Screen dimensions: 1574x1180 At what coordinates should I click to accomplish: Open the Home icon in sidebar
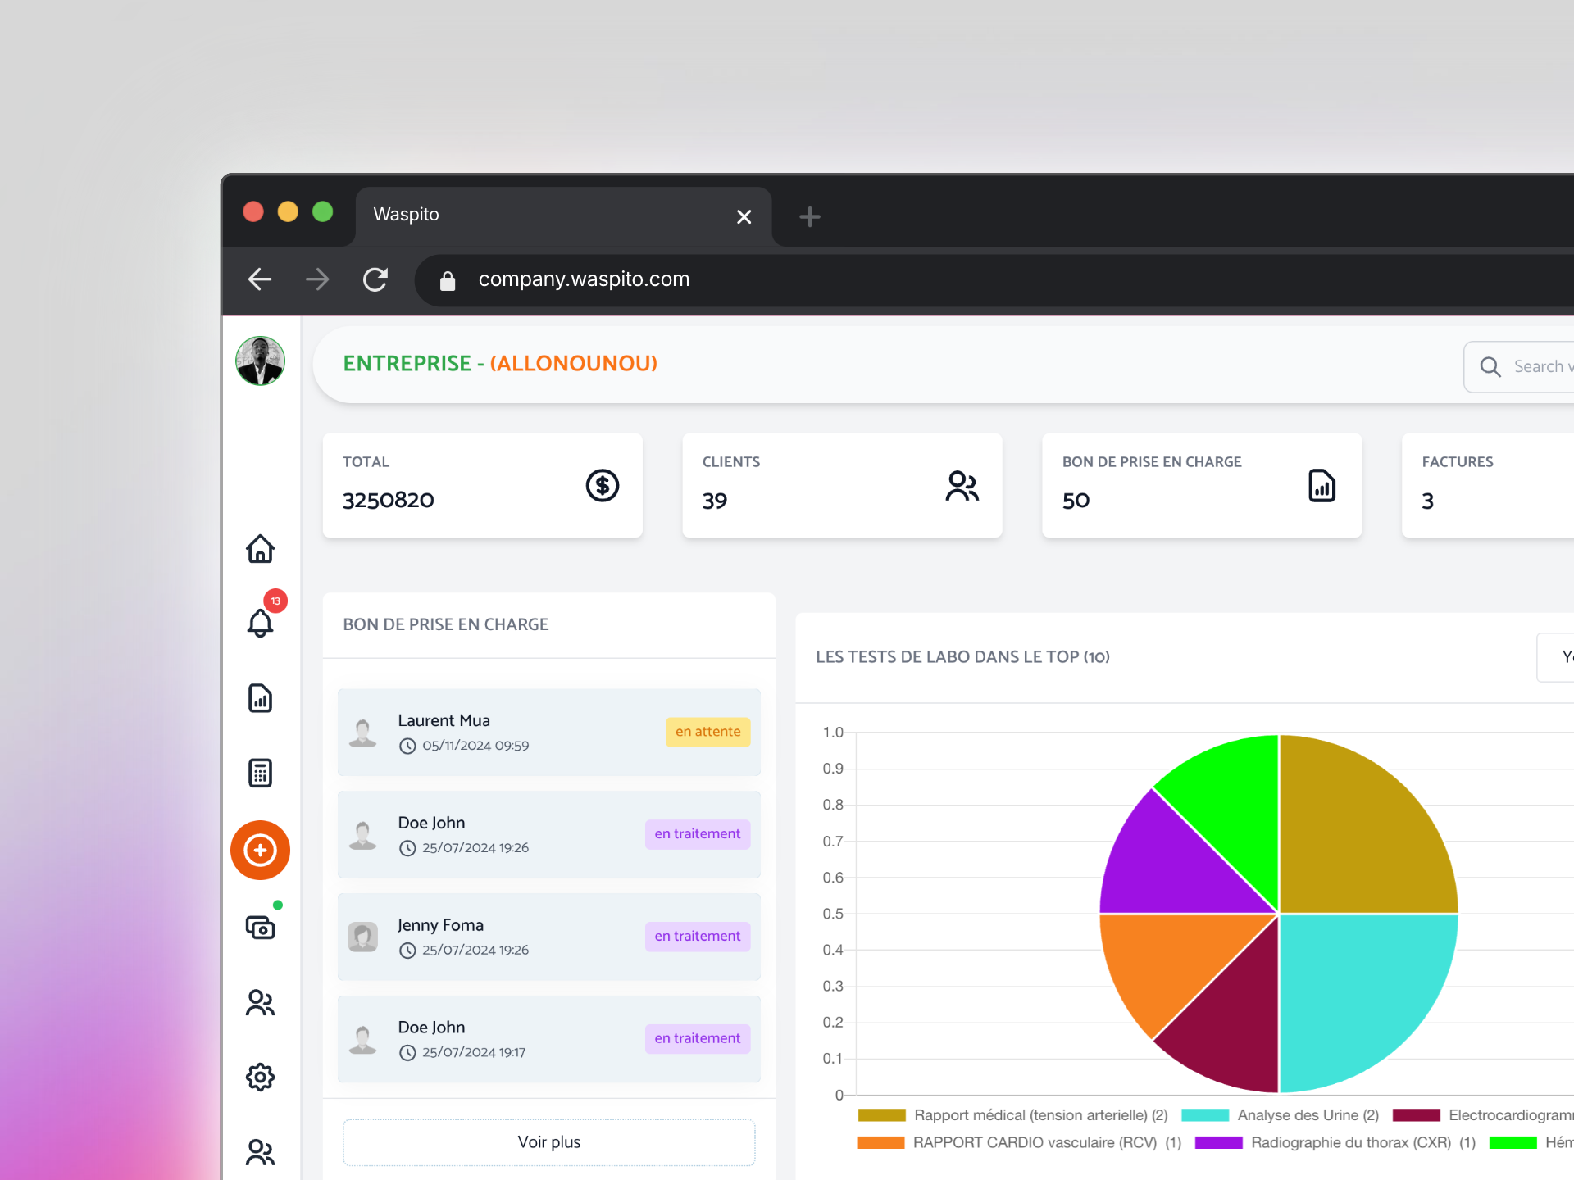[x=260, y=548]
